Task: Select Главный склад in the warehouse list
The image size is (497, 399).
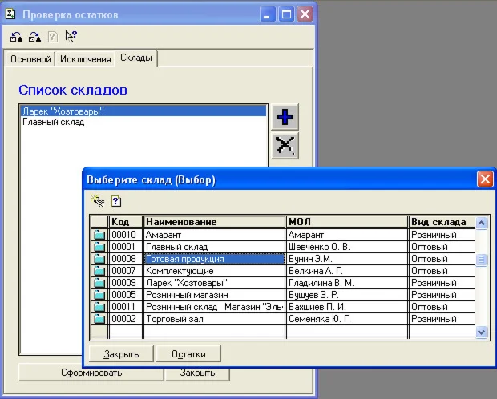Action: (54, 123)
